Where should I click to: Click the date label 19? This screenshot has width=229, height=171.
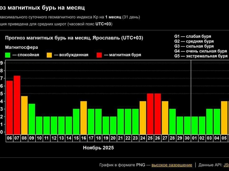pyautogui.click(x=106, y=138)
